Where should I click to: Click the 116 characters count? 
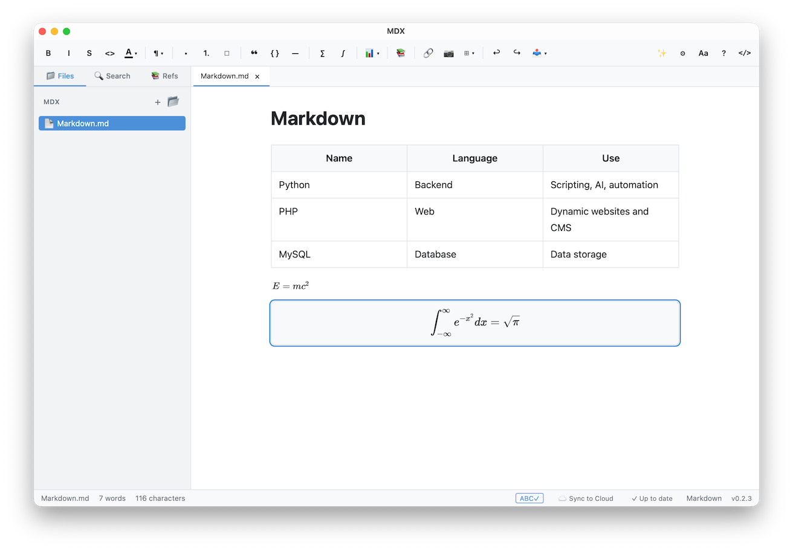click(x=160, y=498)
